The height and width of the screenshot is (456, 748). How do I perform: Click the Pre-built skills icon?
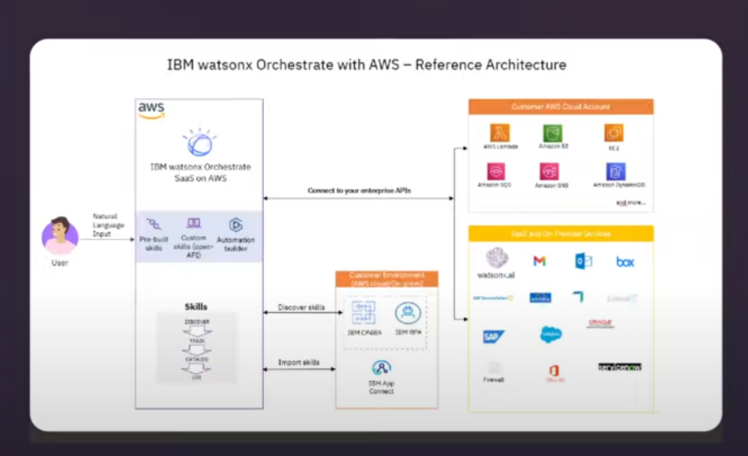[x=154, y=224]
